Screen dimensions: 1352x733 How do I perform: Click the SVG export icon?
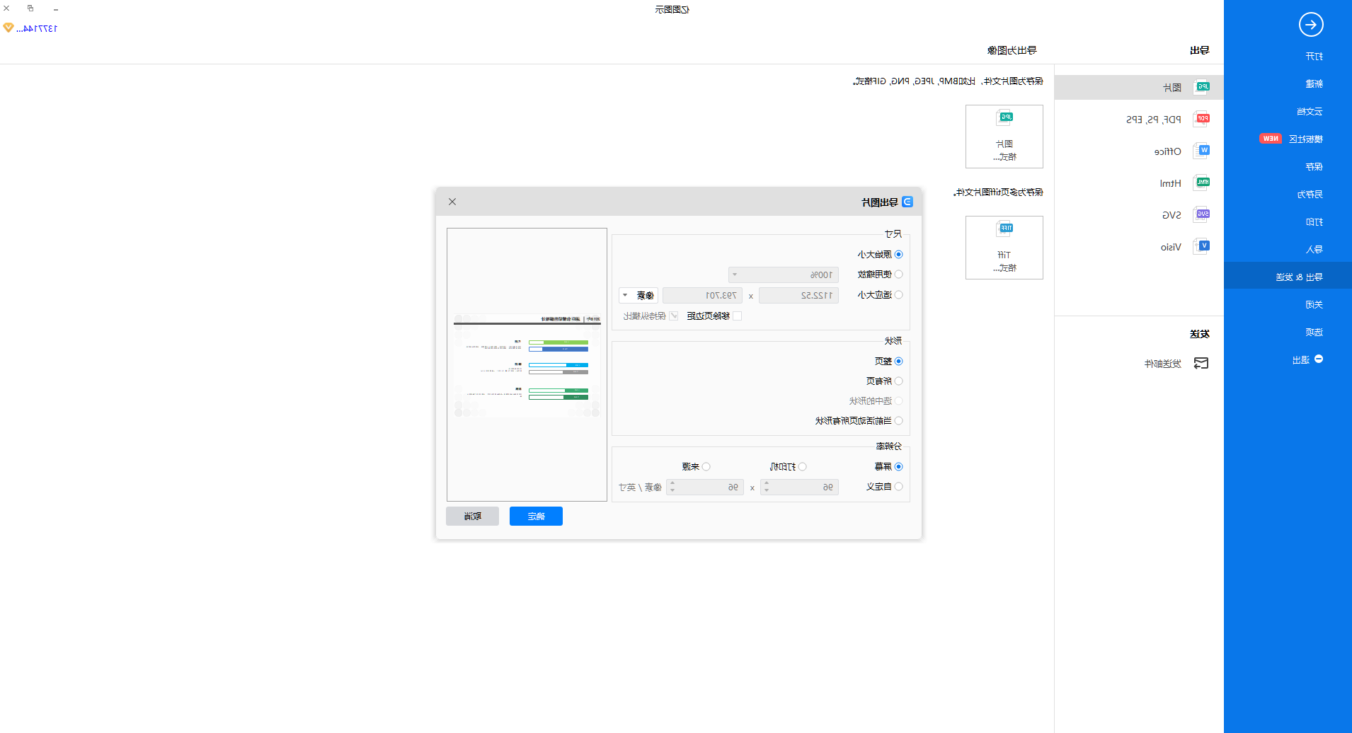[1202, 214]
